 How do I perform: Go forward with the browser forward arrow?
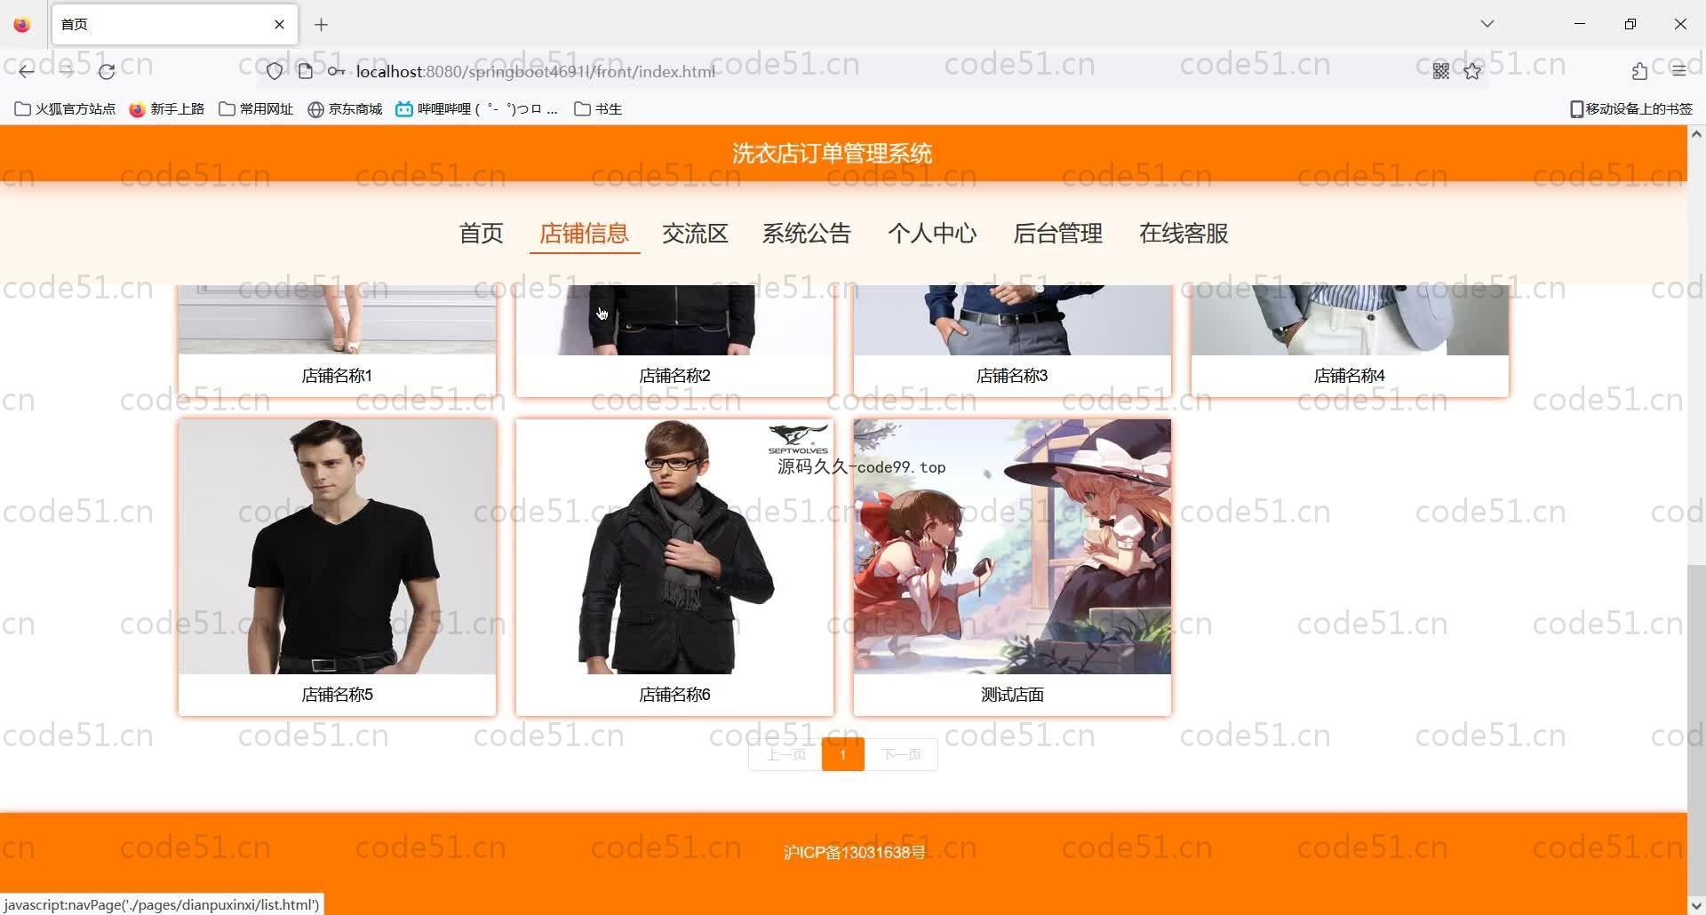pyautogui.click(x=67, y=71)
